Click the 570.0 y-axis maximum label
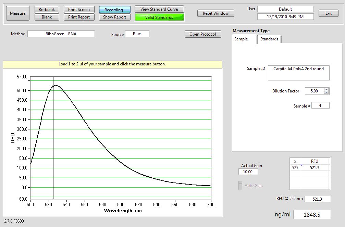The image size is (345, 227). (22, 77)
